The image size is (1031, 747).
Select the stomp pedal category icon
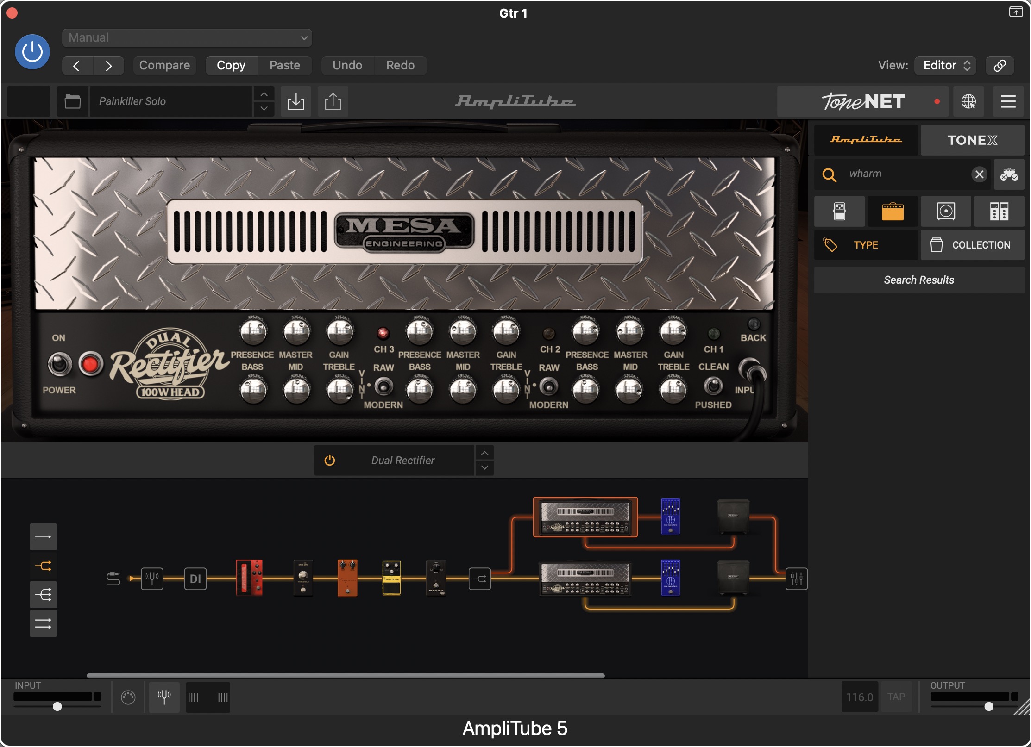[x=839, y=212]
